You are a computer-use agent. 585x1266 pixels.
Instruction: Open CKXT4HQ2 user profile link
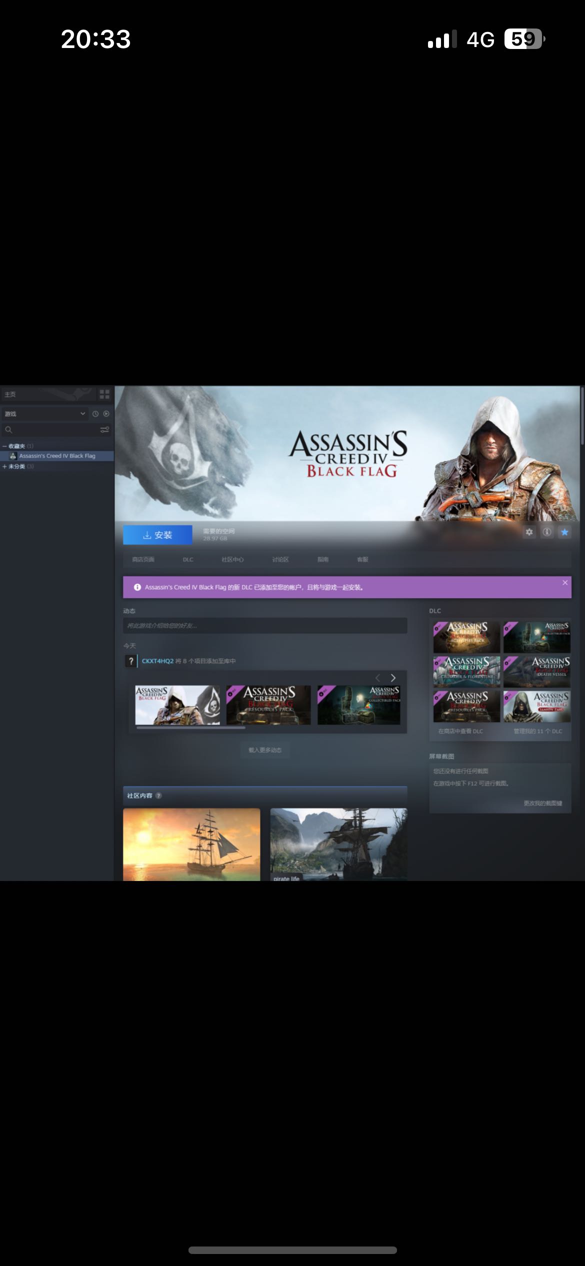pos(157,661)
